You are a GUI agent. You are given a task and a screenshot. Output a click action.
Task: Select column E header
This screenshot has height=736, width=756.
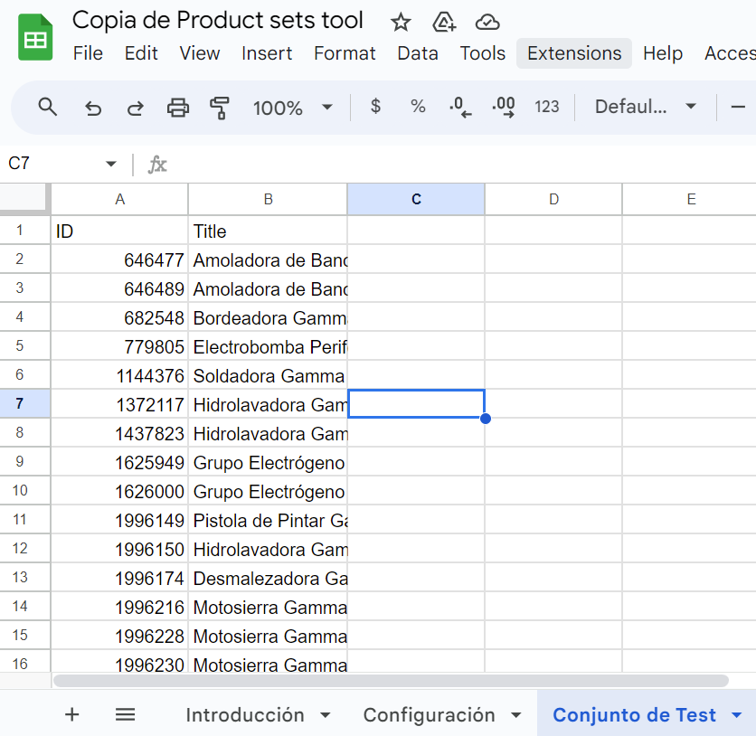(x=690, y=199)
